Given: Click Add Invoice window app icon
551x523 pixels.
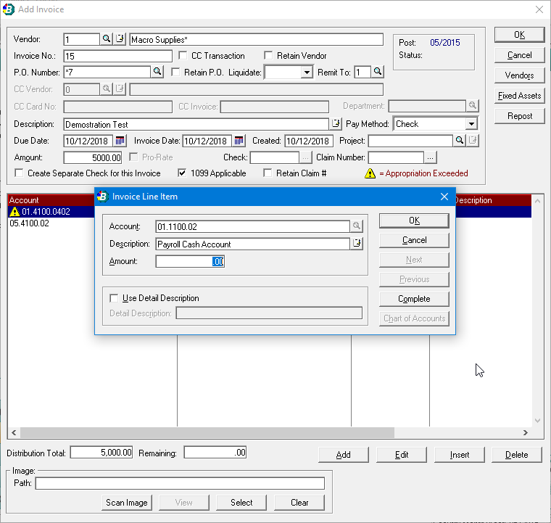Looking at the screenshot, I should 9,9.
